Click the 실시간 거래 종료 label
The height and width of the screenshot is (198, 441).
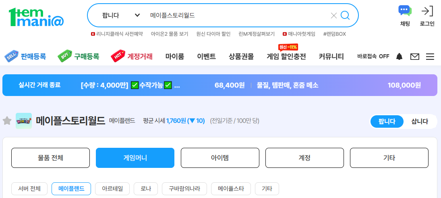tap(39, 85)
